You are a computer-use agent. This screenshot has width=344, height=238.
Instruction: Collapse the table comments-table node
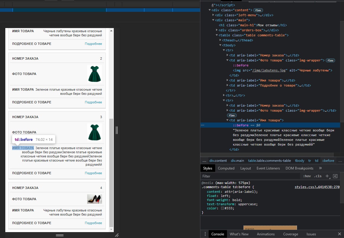click(217, 35)
